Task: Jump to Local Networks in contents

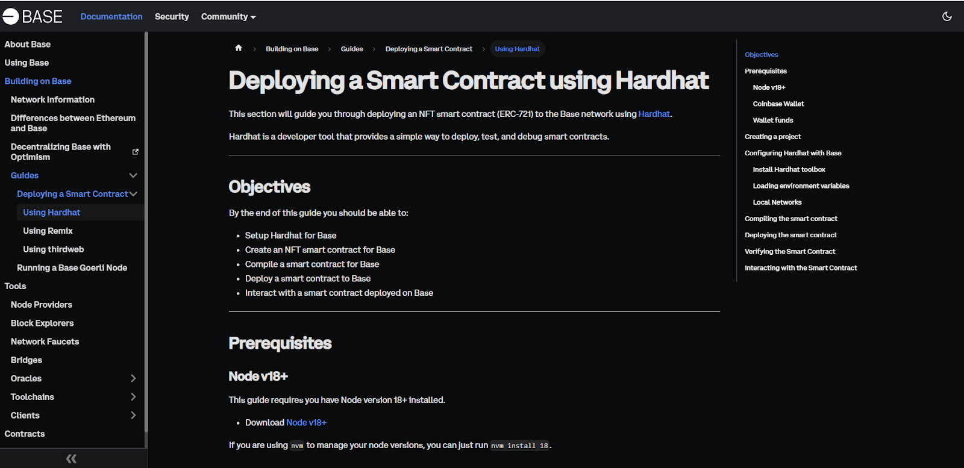Action: pos(777,202)
